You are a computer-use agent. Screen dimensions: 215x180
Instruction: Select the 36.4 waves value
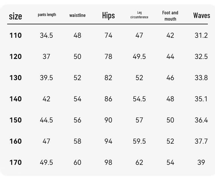pyautogui.click(x=201, y=120)
